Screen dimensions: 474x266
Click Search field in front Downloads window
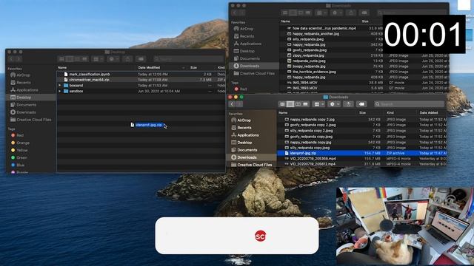(410, 104)
